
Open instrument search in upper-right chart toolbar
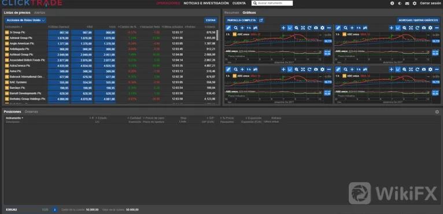(x=345, y=28)
